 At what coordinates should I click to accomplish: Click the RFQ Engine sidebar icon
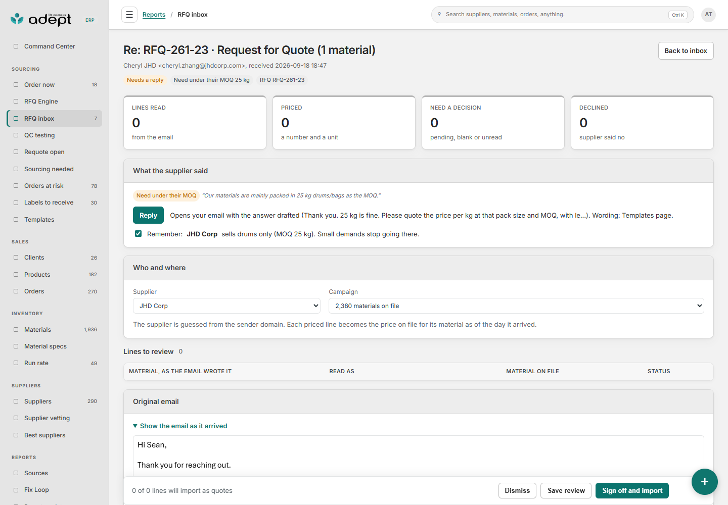pos(16,102)
